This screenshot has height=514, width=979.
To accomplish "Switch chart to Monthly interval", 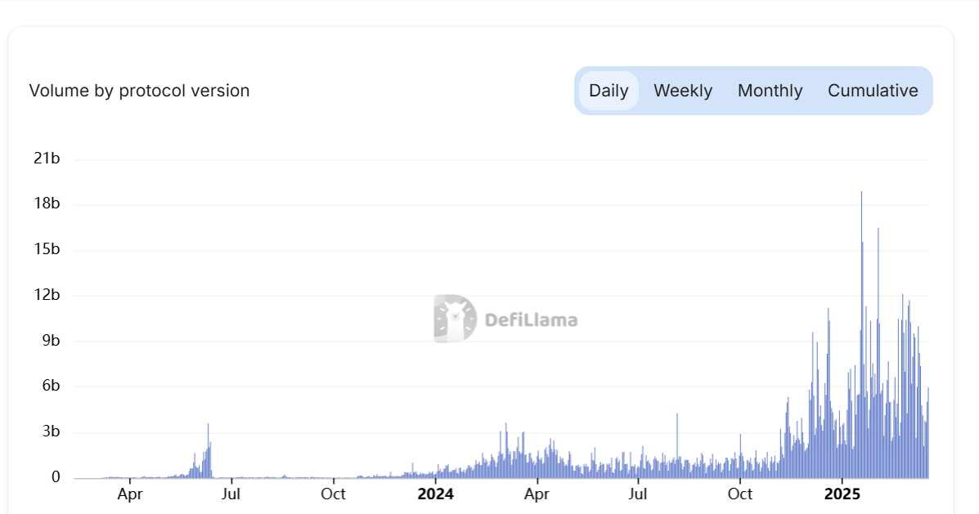I will click(x=770, y=91).
